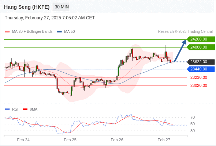Image resolution: width=216 pixels, height=146 pixels.
Task: Click the Feb 25 date axis label
Action: [x=70, y=140]
